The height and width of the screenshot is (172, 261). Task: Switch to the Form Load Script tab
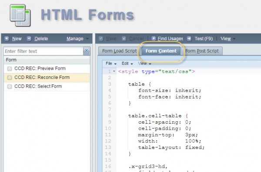tap(119, 51)
